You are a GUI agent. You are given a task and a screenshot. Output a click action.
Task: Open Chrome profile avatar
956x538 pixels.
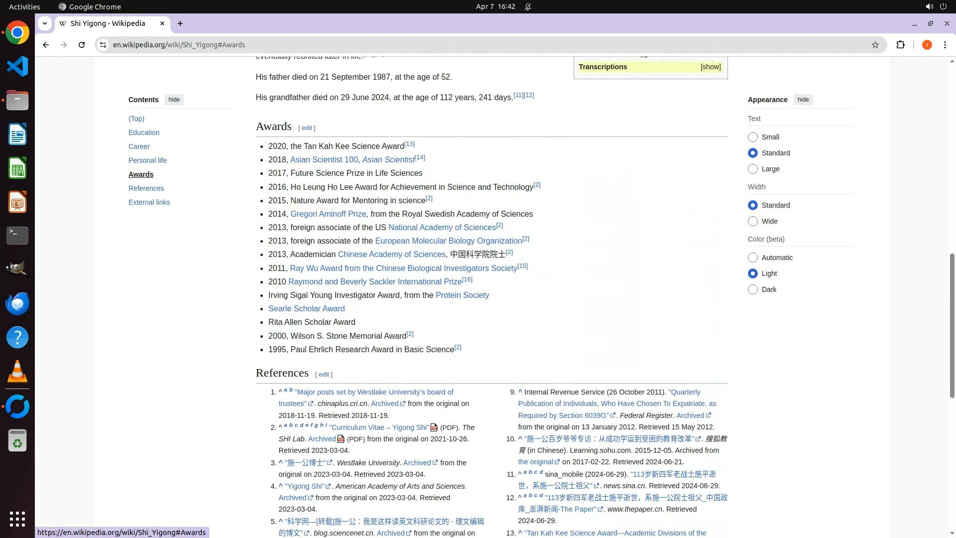[x=927, y=45]
